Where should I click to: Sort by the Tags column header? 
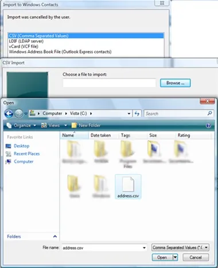(x=133, y=135)
